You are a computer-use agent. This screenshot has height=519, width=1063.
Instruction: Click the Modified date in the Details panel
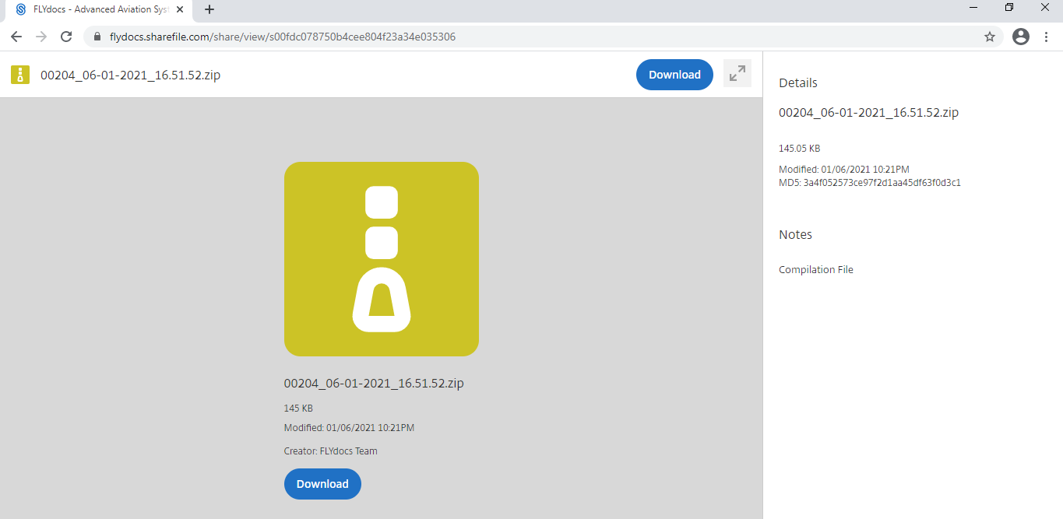pos(844,169)
